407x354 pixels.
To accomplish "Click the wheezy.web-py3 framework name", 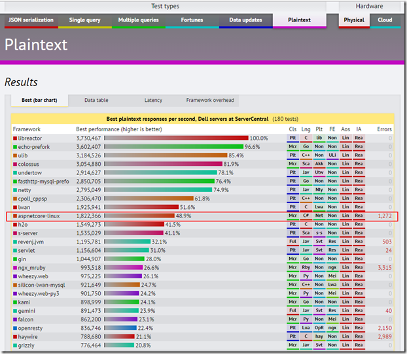I will 39,294.
